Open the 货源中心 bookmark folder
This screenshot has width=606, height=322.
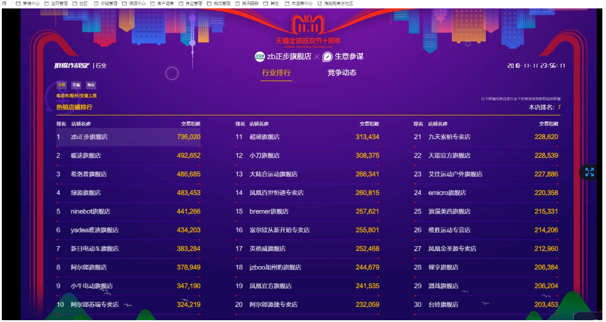click(x=133, y=3)
